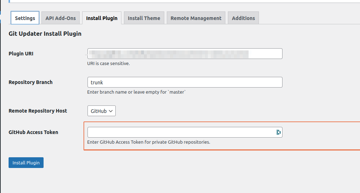Click the Plugin URI label

pos(21,54)
